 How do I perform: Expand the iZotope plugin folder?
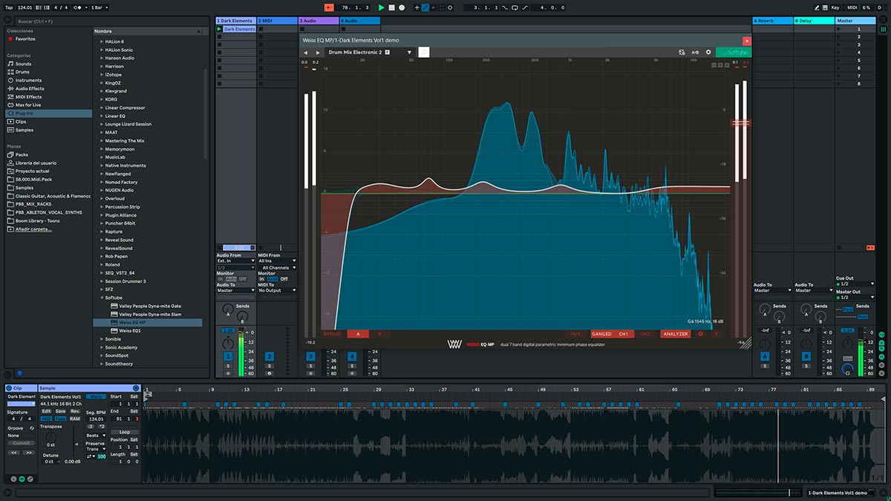[x=102, y=74]
